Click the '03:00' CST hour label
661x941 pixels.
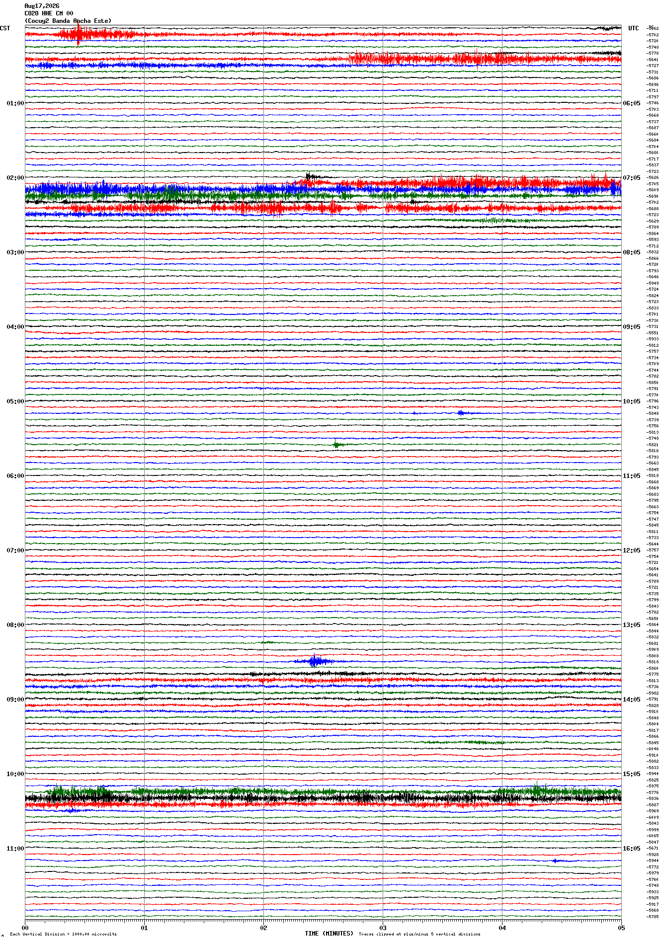click(x=15, y=252)
